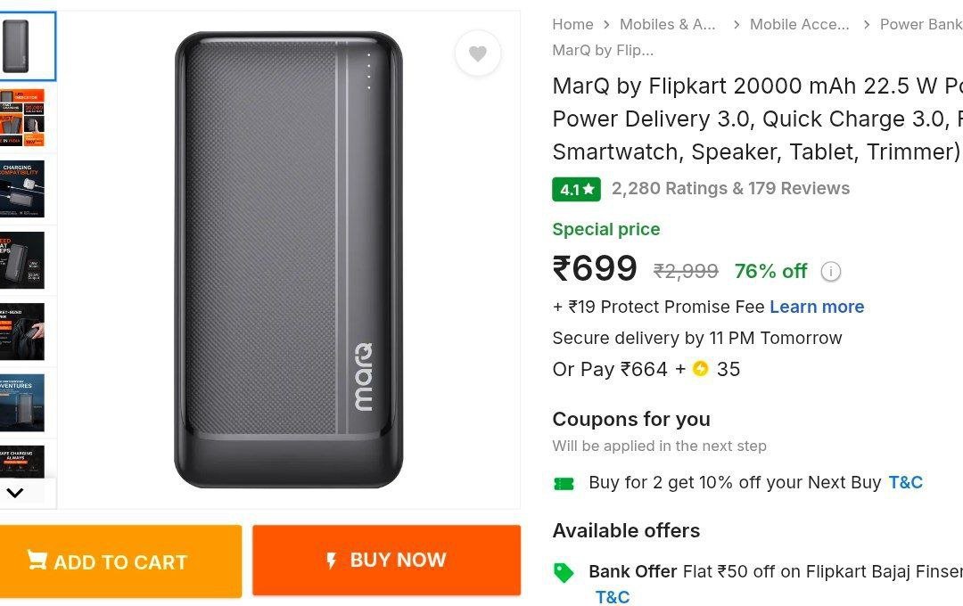Show the charging compatibility thumbnail image

[23, 189]
